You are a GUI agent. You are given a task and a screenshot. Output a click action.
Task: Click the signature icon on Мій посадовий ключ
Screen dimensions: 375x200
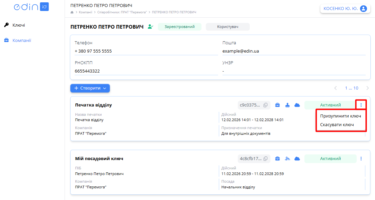click(287, 159)
